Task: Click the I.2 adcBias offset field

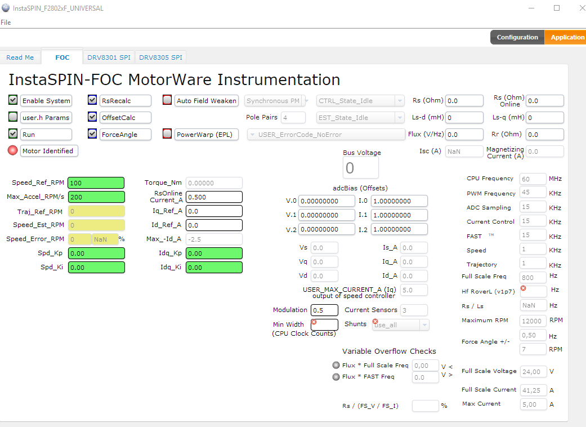Action: tap(399, 229)
